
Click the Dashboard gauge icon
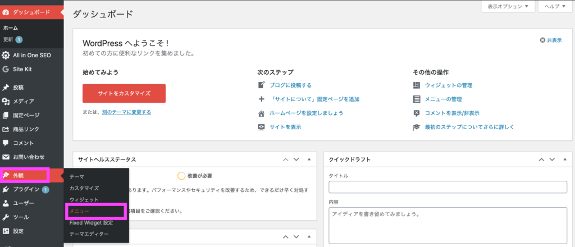[x=6, y=12]
